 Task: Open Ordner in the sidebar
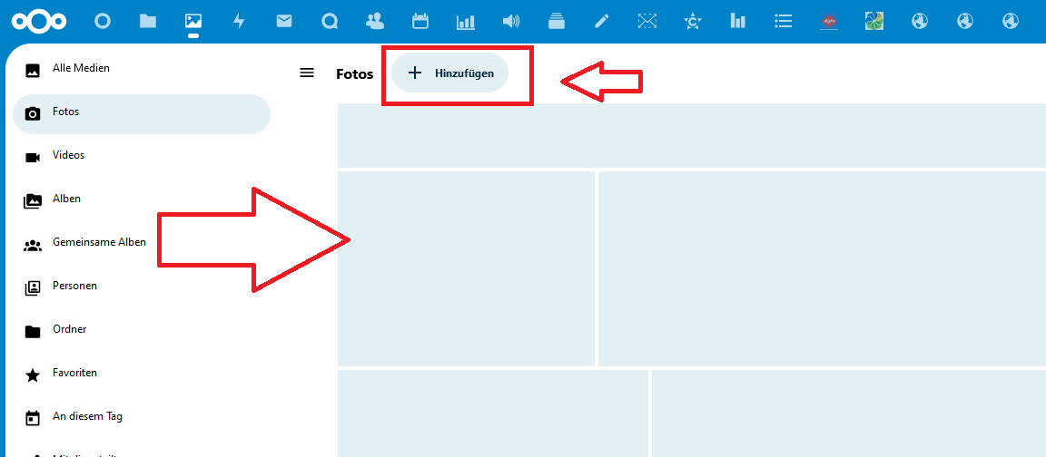pyautogui.click(x=142, y=330)
